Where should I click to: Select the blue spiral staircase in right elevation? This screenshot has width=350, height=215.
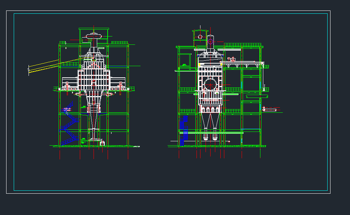pyautogui.click(x=183, y=130)
